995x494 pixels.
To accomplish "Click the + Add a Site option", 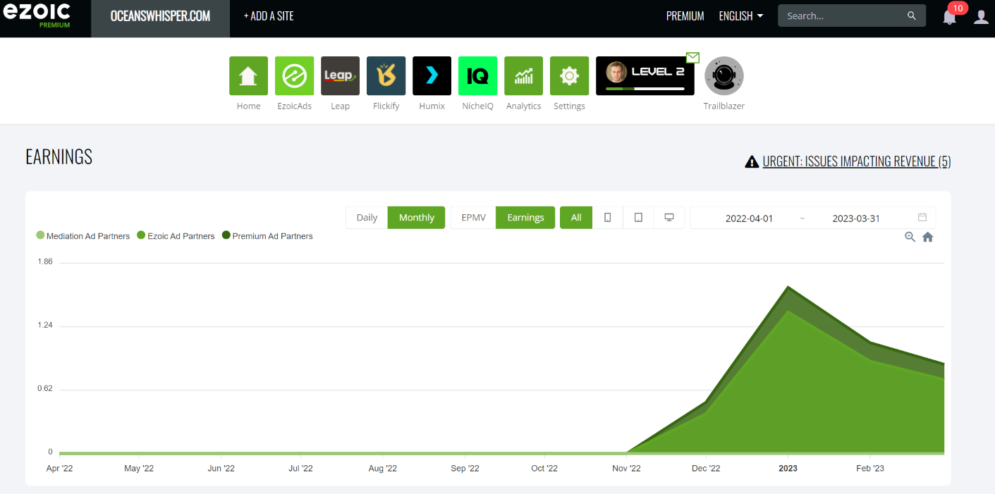I will 269,16.
